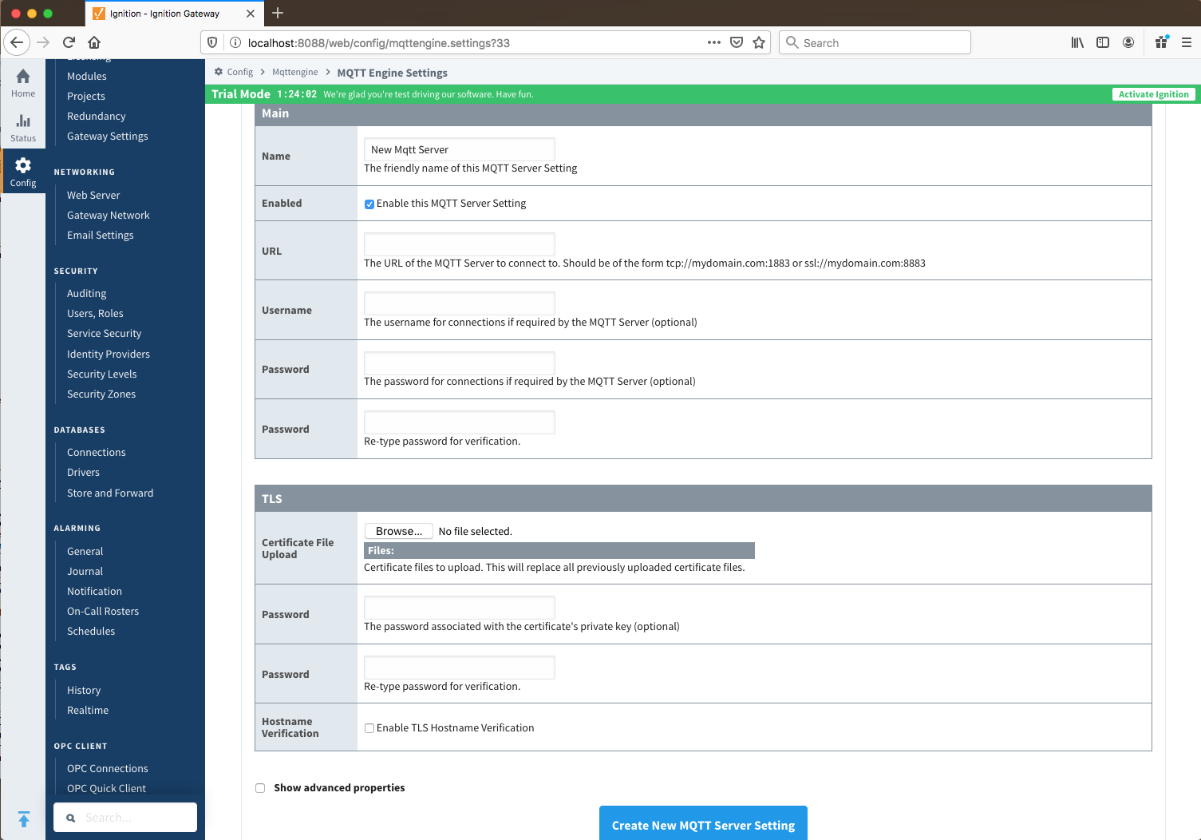Click Create New MQTT Server Setting
1201x840 pixels.
pos(703,824)
